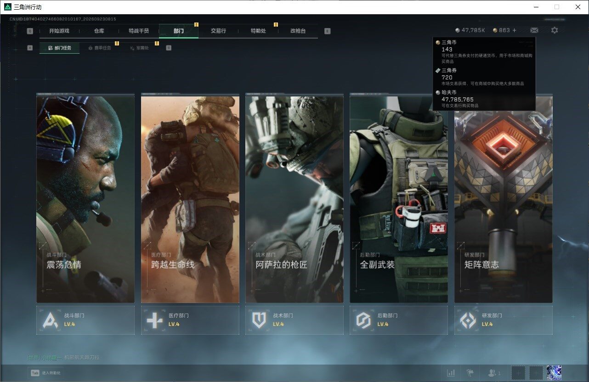Click the 三角币 coin icon in tooltip
The image size is (589, 382).
[438, 42]
